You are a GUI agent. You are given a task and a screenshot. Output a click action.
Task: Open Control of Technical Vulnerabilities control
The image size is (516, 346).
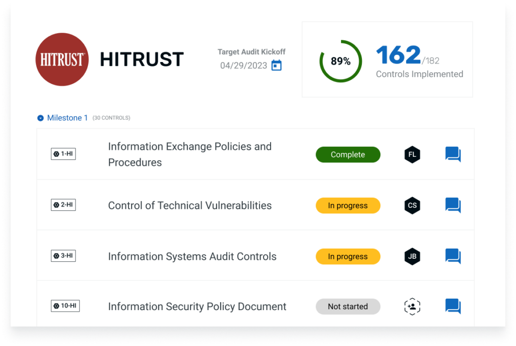(x=189, y=205)
